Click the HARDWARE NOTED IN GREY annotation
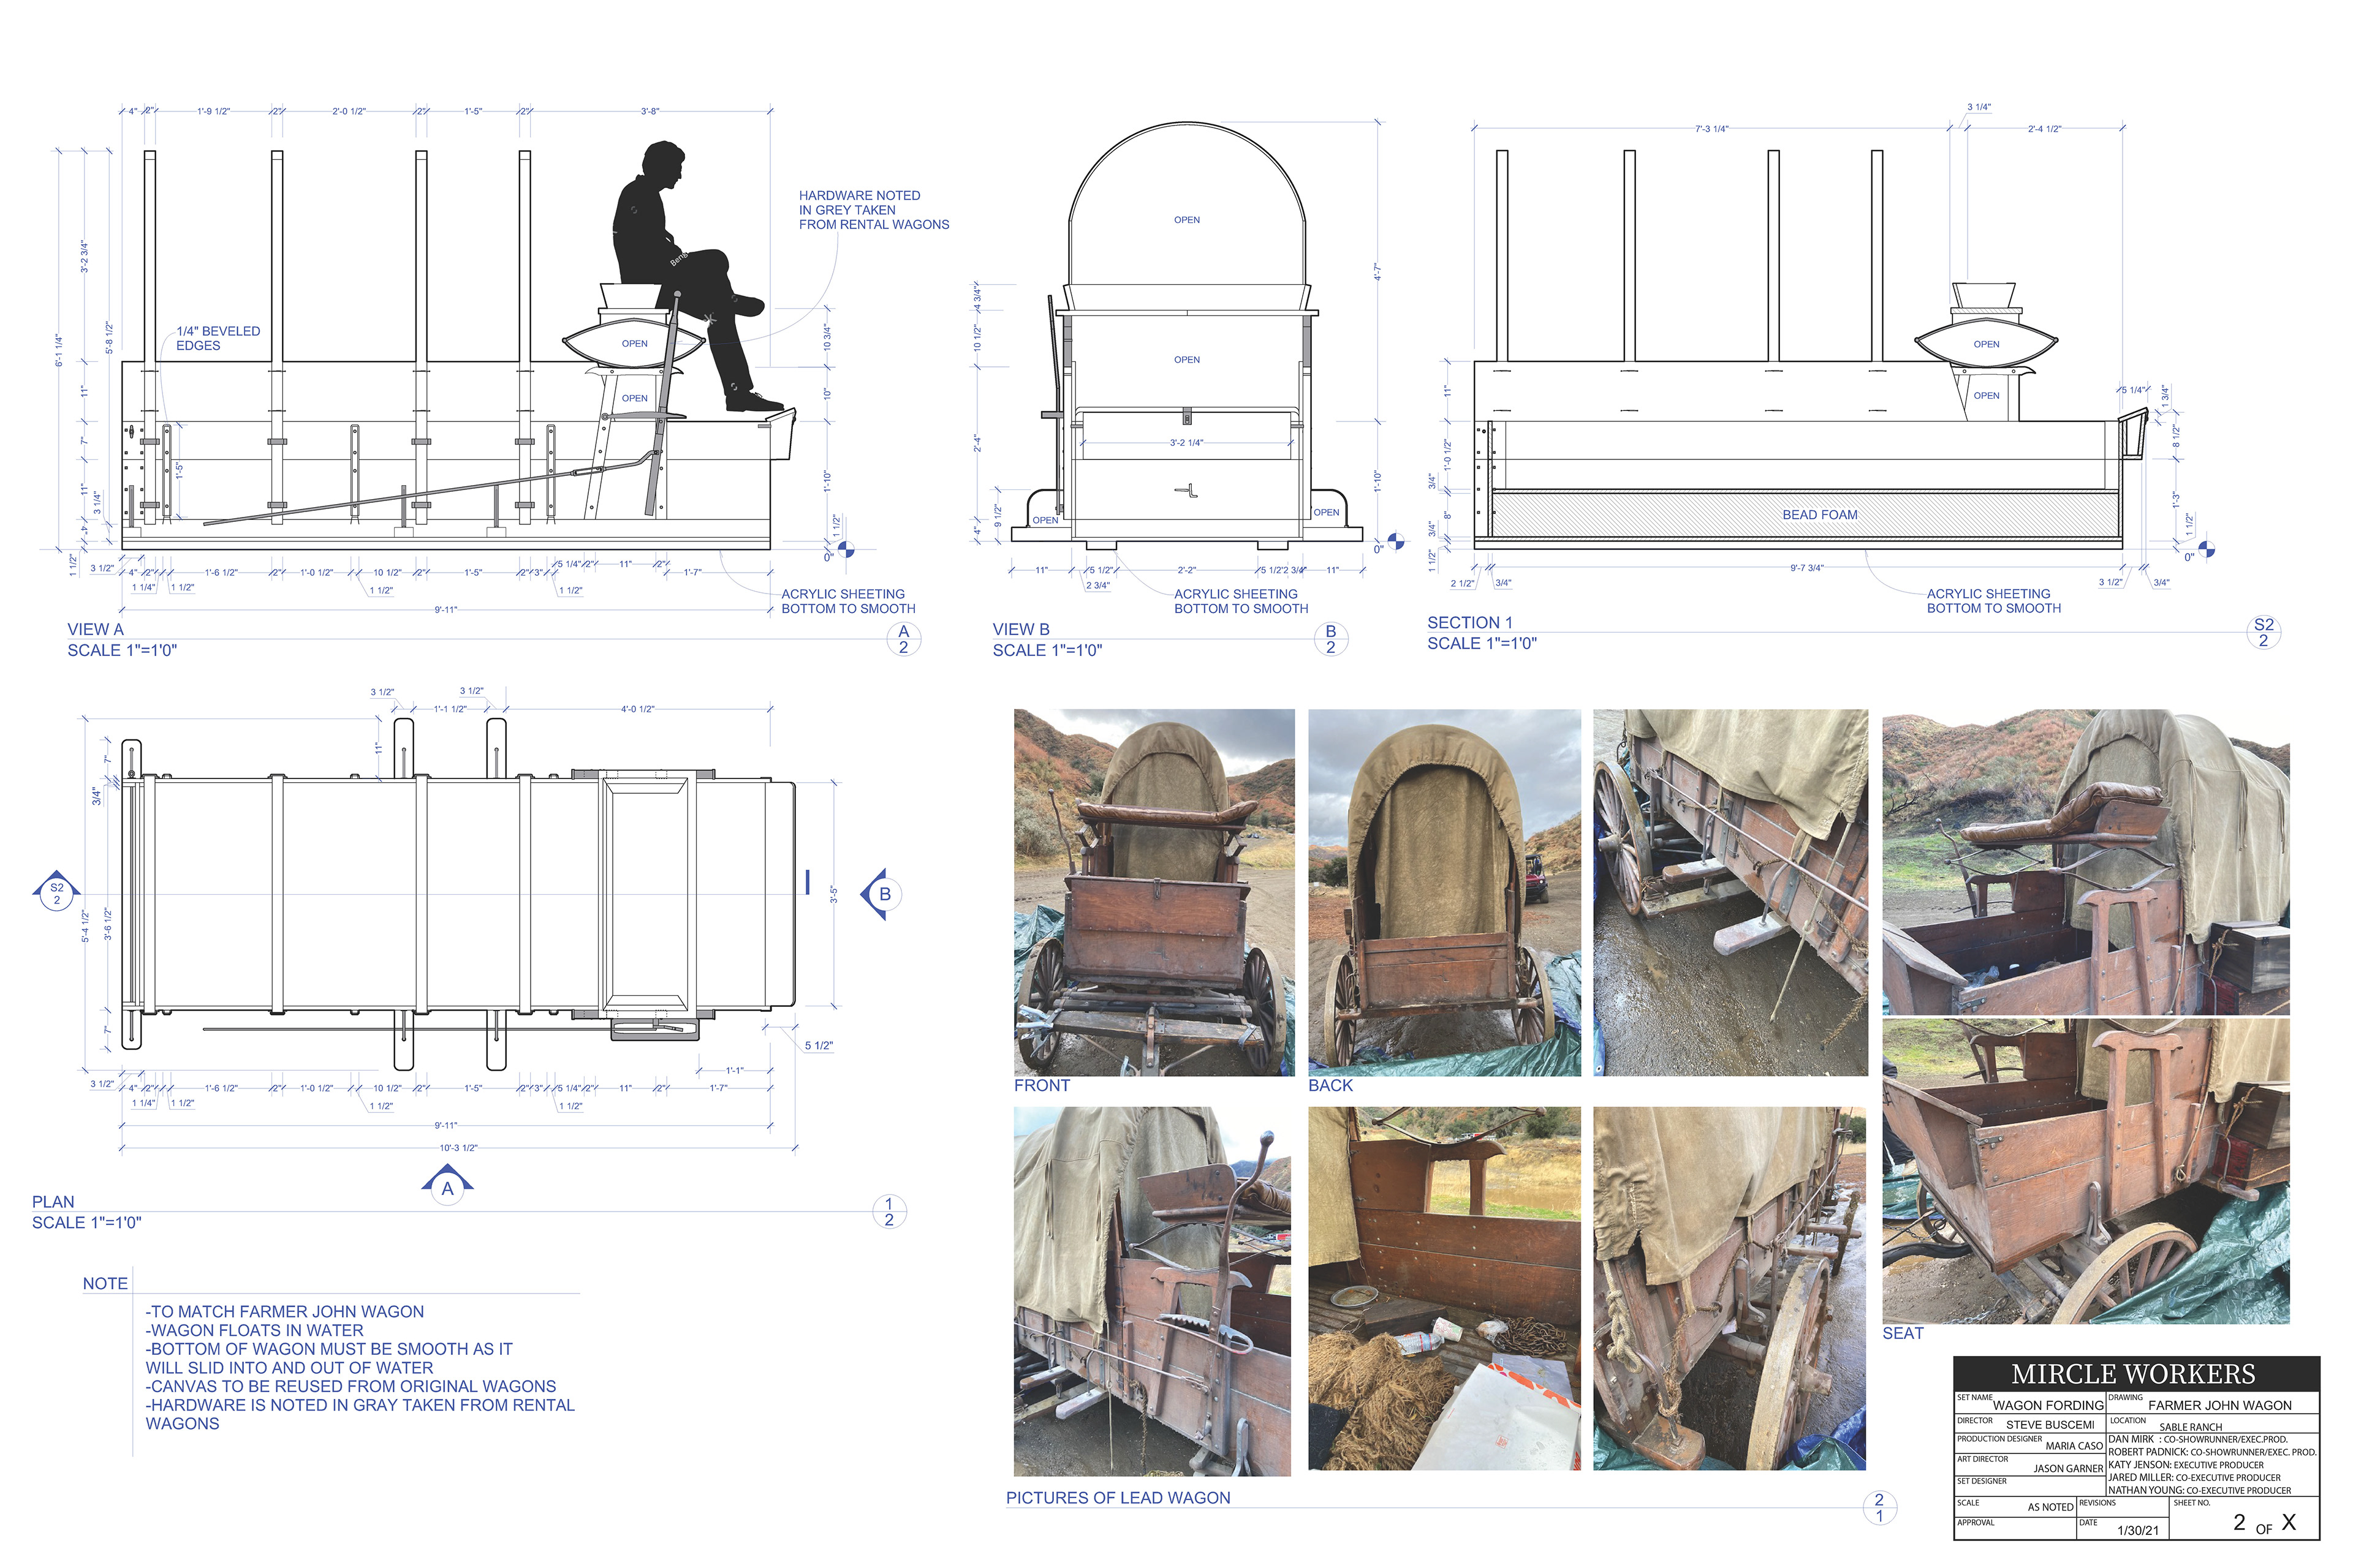 click(x=873, y=210)
